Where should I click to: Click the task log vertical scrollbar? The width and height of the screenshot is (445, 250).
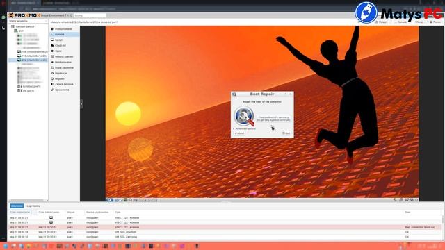[443, 219]
